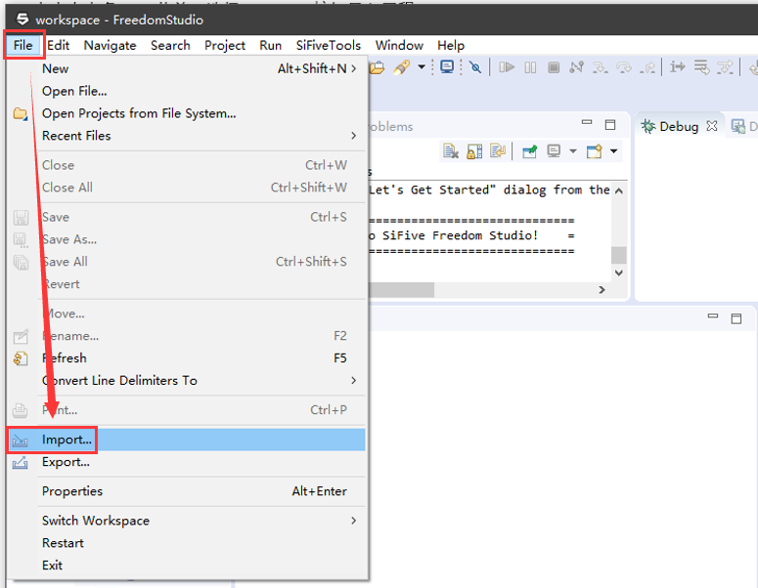Image resolution: width=758 pixels, height=588 pixels.
Task: Toggle the Pin Console icon
Action: (530, 151)
